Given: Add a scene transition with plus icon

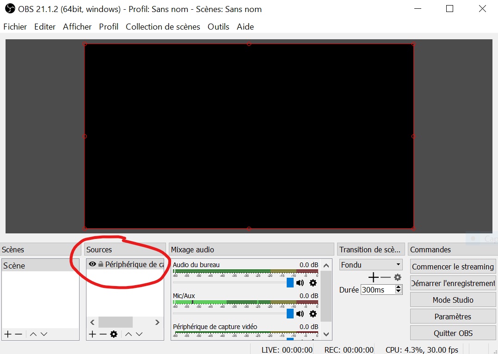Looking at the screenshot, I should tap(374, 277).
